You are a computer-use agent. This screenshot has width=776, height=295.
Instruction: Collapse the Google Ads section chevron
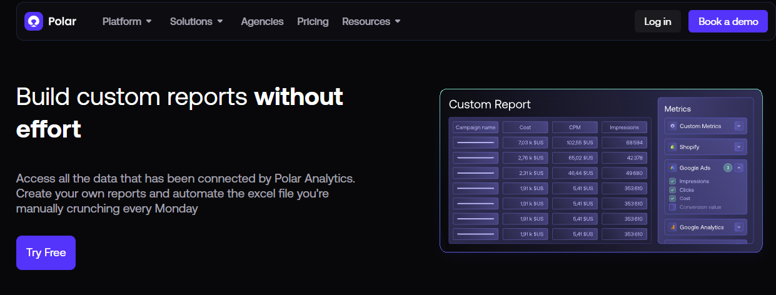738,167
